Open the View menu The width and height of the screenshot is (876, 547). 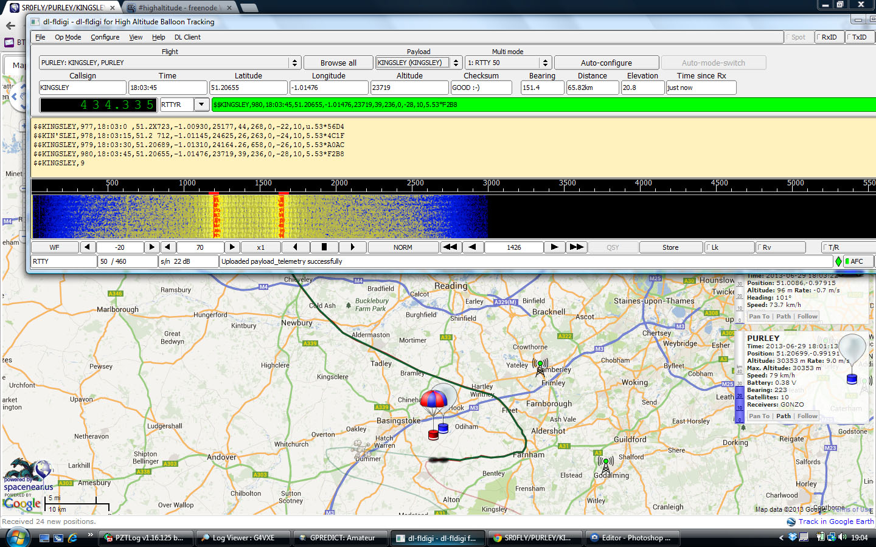tap(136, 37)
